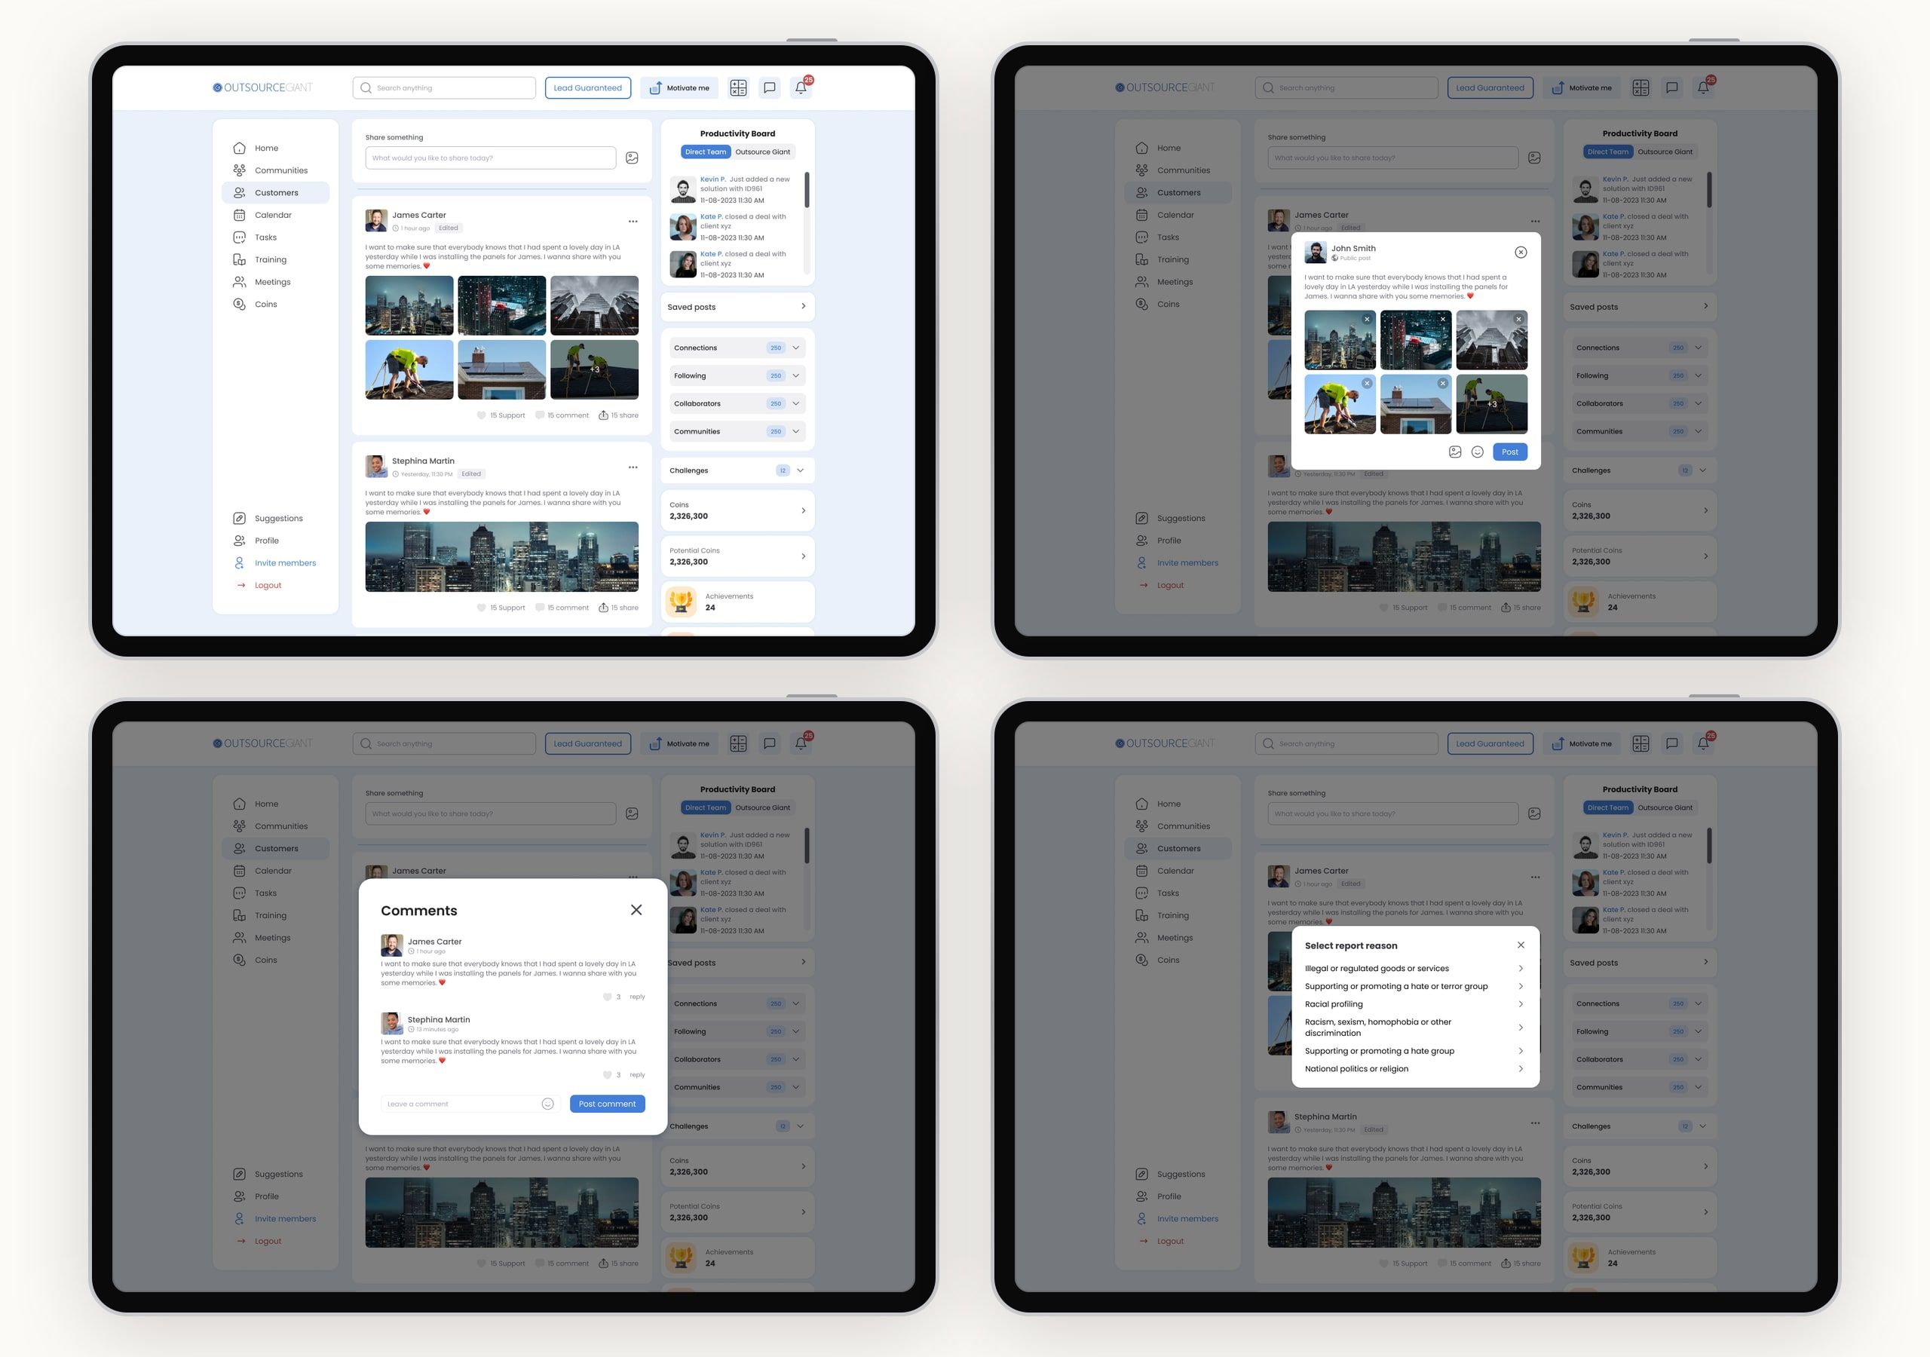Click the Post comment button

[607, 1104]
